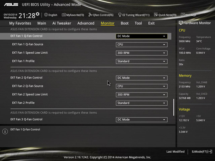Open the Boot tab
This screenshot has width=215, height=161.
(x=125, y=23)
